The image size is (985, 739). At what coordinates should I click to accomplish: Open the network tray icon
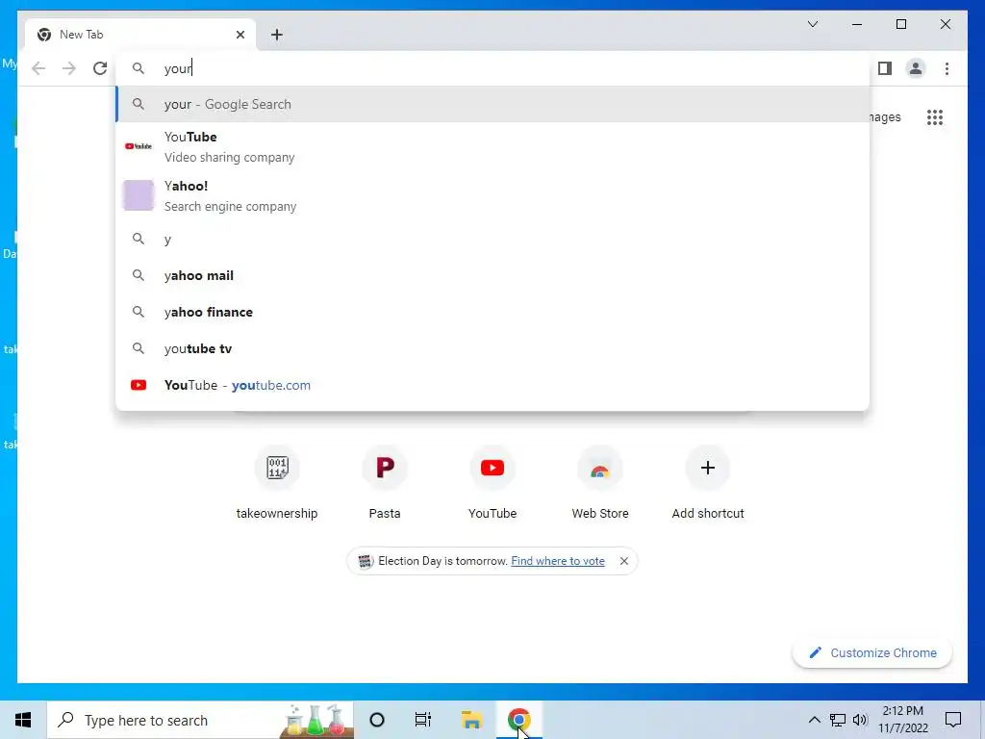point(838,720)
